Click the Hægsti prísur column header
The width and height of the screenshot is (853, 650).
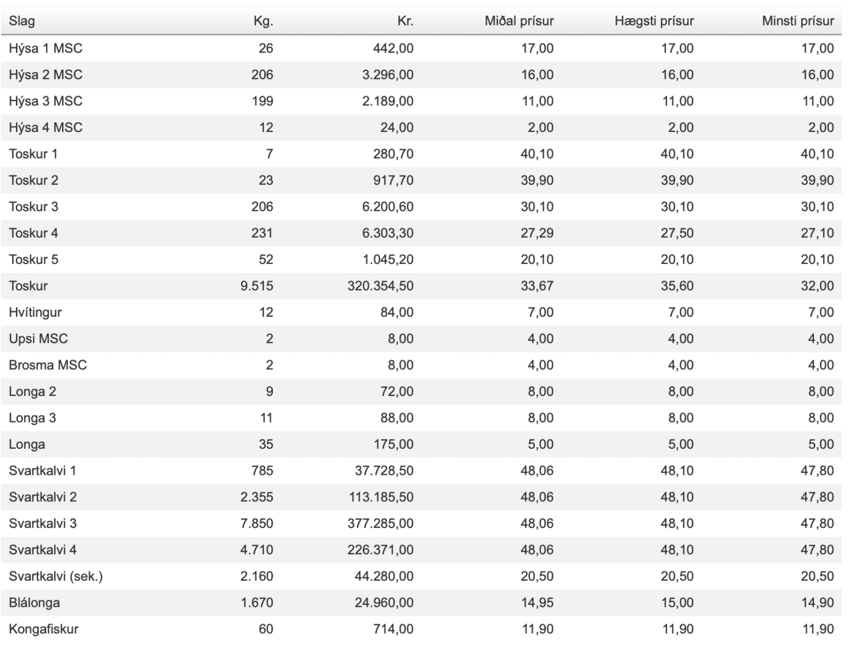click(654, 21)
